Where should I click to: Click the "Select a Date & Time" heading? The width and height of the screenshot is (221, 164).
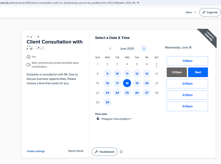[x=112, y=38]
